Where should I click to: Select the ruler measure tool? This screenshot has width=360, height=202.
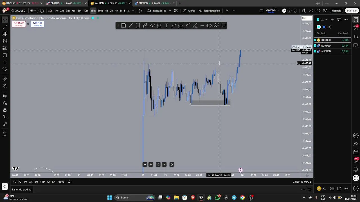pyautogui.click(x=5, y=79)
